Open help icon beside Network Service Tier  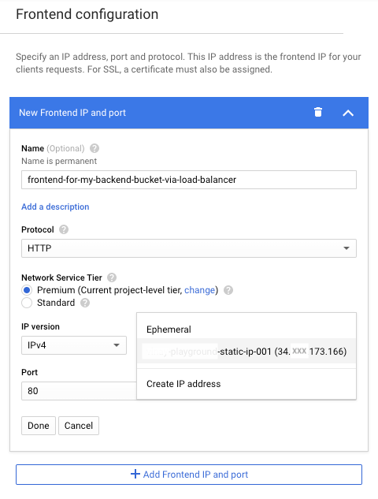(112, 277)
